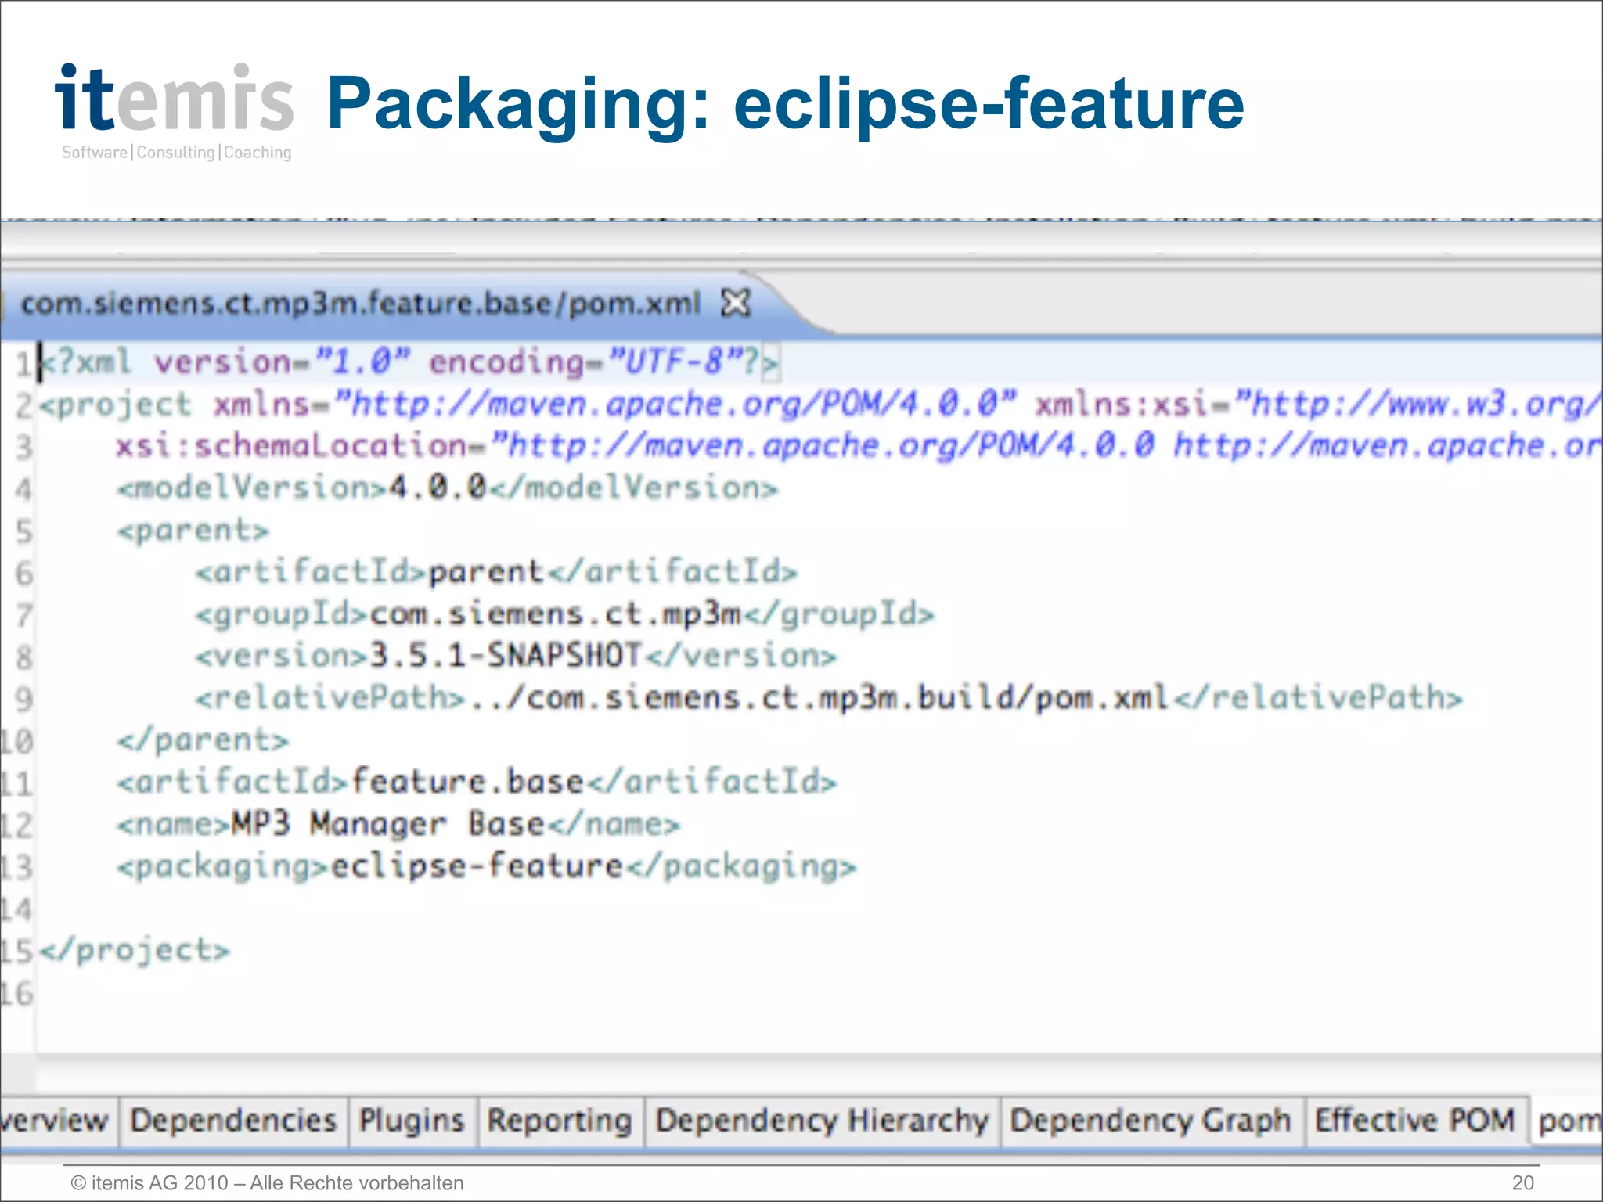Image resolution: width=1603 pixels, height=1202 pixels.
Task: Click the itemis AG 2010 copyright footer
Action: pyautogui.click(x=267, y=1182)
